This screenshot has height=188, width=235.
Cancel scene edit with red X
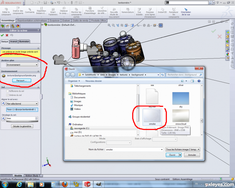[7, 35]
